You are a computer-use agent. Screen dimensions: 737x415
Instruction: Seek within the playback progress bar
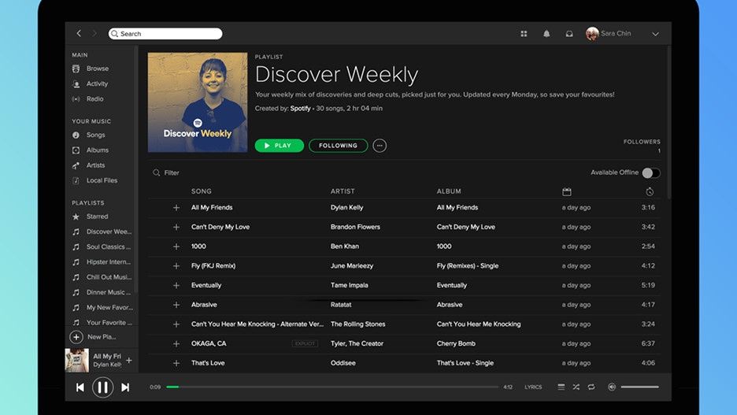(332, 387)
